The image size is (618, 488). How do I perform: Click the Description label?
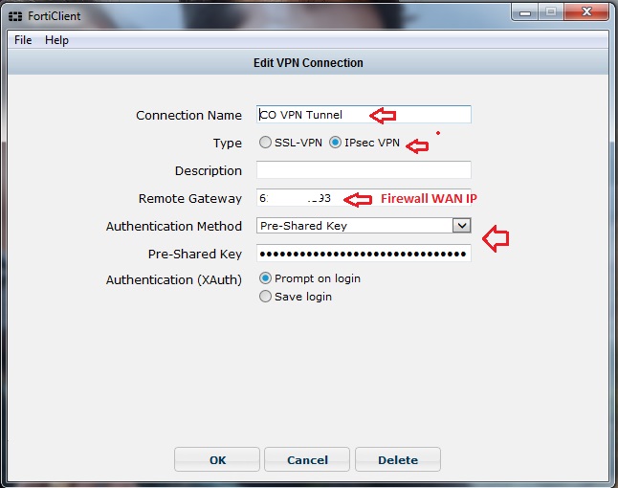coord(209,170)
